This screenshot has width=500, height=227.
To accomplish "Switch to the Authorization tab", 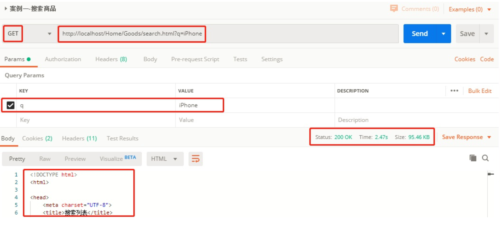I will pos(63,59).
